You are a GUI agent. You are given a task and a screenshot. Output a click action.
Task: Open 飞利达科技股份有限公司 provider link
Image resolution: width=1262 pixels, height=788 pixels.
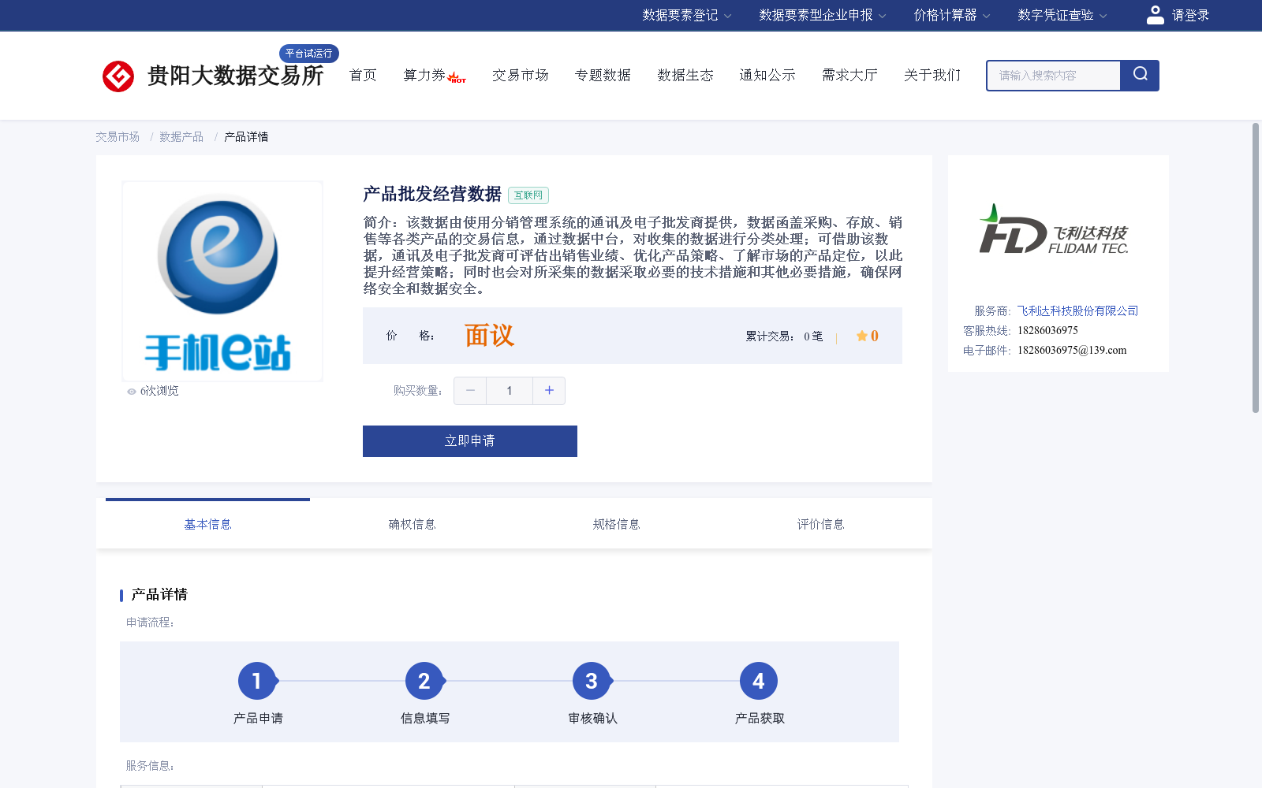(1077, 311)
